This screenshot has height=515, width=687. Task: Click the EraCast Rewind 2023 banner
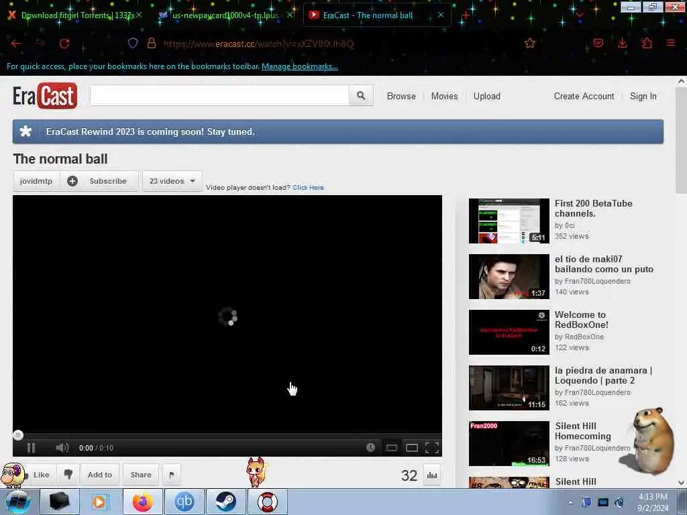pyautogui.click(x=338, y=131)
